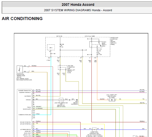Click the YEL/RED label left of the A/C diode
Screen dimensions: 152x137
(102, 99)
